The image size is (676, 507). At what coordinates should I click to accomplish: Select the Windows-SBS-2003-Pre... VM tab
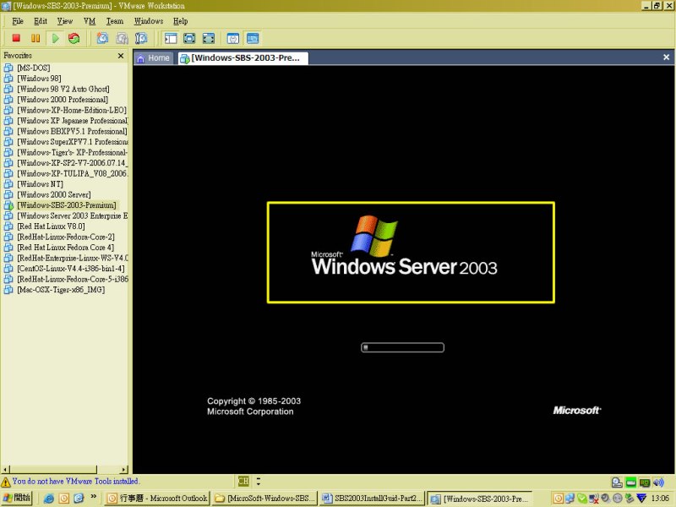(x=243, y=58)
